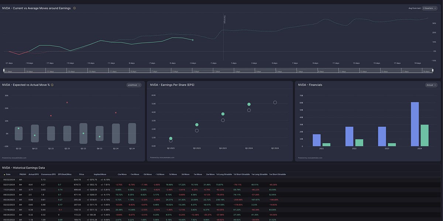Viewport: 443px width, 221px height.
Task: Grab the right handle of the days range slider
Action: [x=433, y=70]
